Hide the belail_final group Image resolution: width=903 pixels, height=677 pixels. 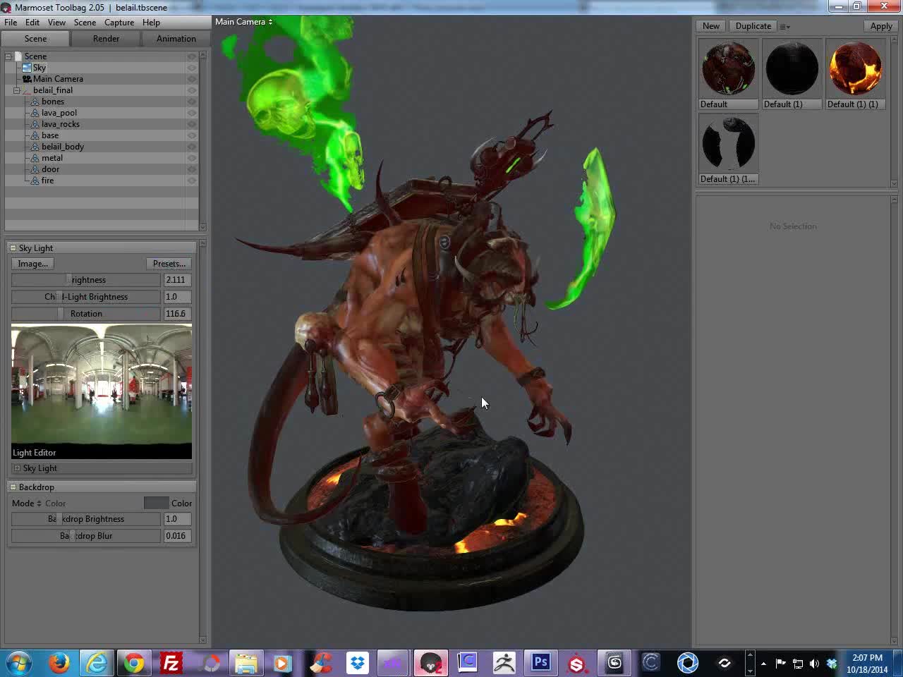click(191, 90)
